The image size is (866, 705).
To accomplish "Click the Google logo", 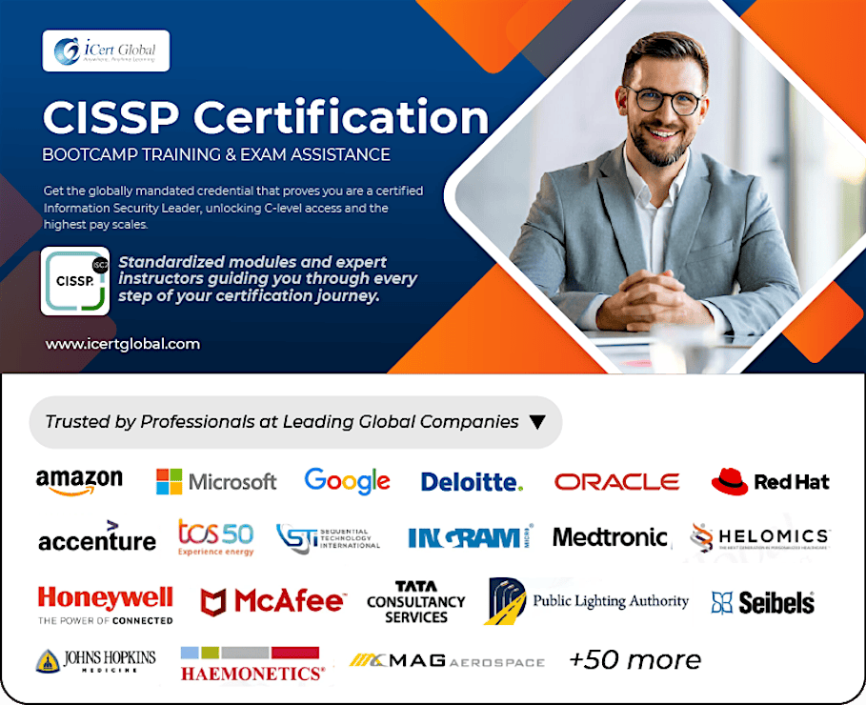I will 347,480.
